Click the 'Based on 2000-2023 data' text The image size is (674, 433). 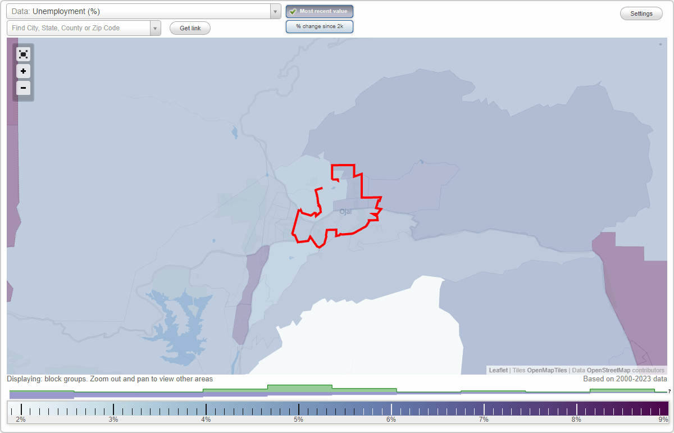point(625,379)
